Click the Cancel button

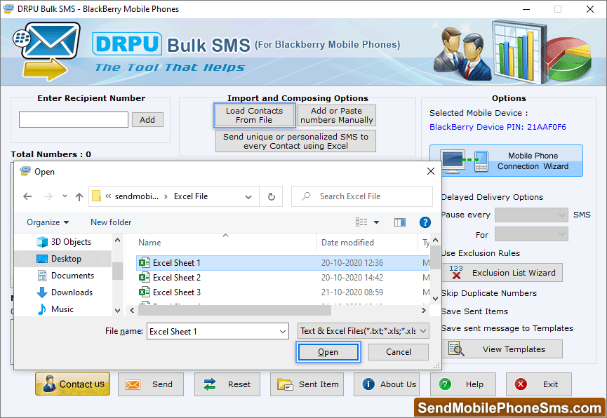[x=399, y=352]
